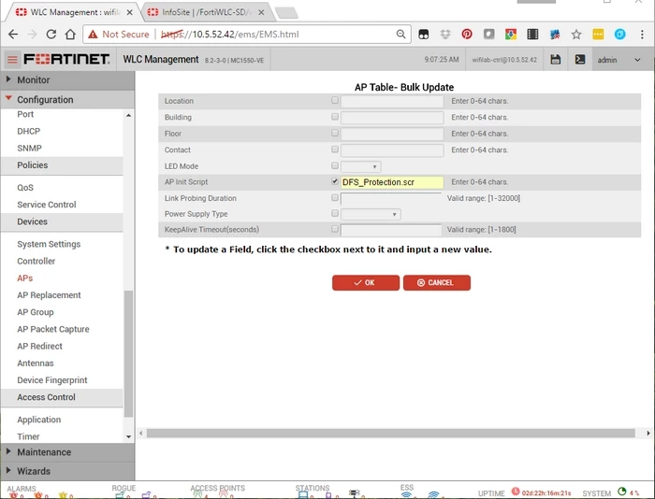
Task: Click the CANCEL button
Action: 437,282
